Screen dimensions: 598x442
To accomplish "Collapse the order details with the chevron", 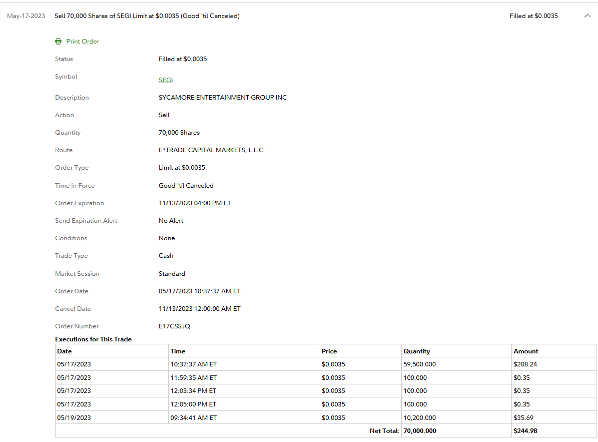I will (x=587, y=16).
